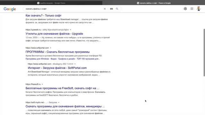This screenshot has height=115, width=205.
Task: Open 'ПРОГРАММЫ - Скачать бесплатные программы'
Action: (x=58, y=52)
